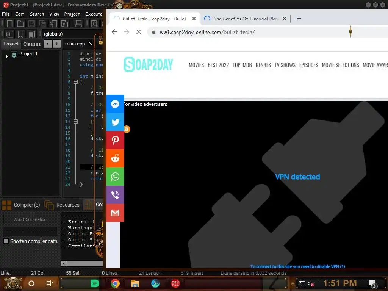Click the disable VPN message link

298,266
